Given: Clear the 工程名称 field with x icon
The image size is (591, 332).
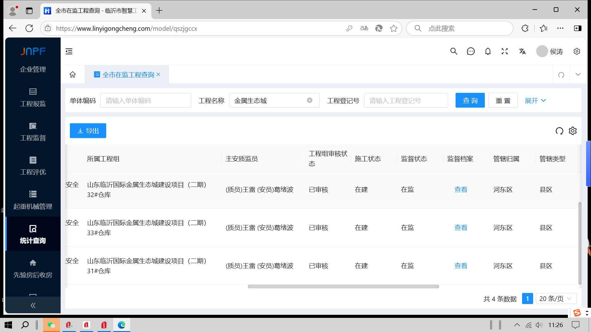Looking at the screenshot, I should click(310, 100).
